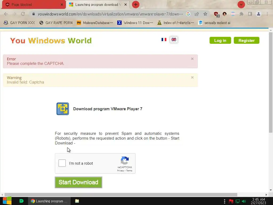
Task: Switch site language to French flag
Action: coord(164,40)
